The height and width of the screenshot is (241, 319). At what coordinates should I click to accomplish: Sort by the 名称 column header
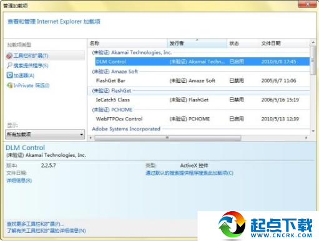pyautogui.click(x=127, y=43)
